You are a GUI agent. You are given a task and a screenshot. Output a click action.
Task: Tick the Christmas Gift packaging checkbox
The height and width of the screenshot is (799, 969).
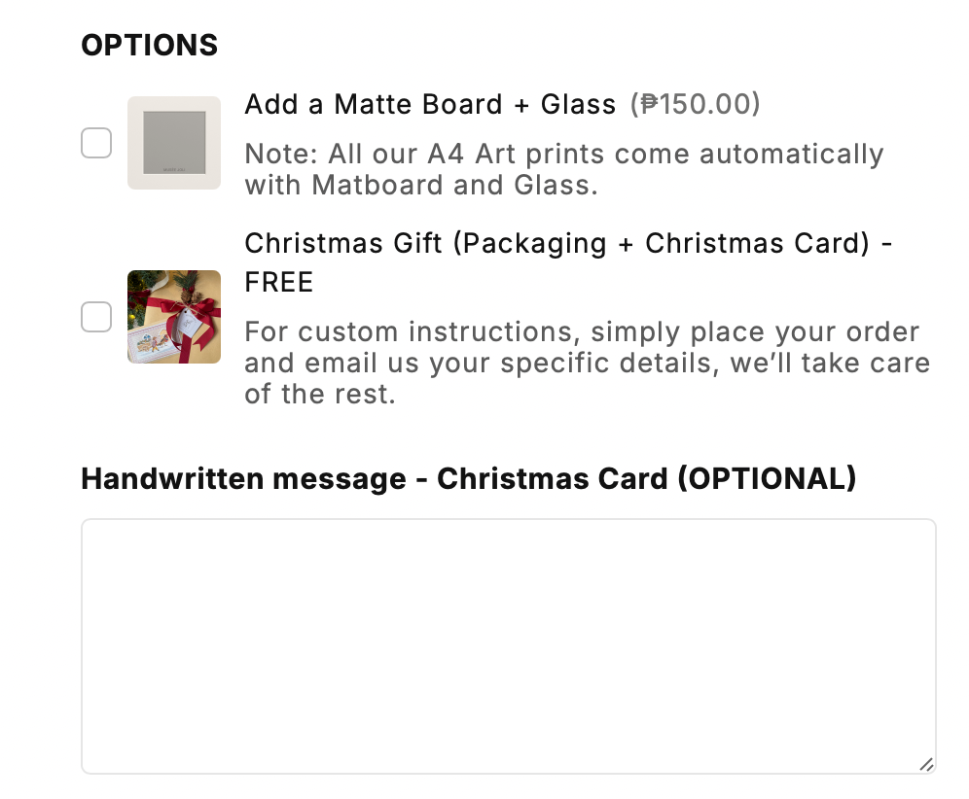click(95, 317)
